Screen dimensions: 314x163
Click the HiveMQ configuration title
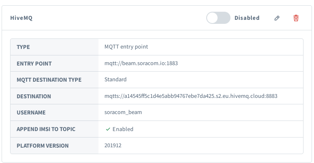[x=21, y=18]
